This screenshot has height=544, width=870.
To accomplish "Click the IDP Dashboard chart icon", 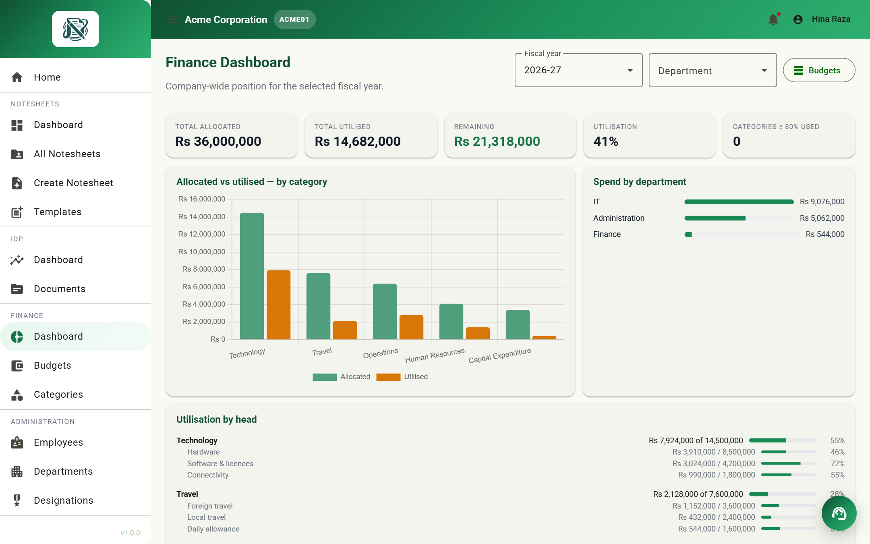I will click(x=17, y=260).
